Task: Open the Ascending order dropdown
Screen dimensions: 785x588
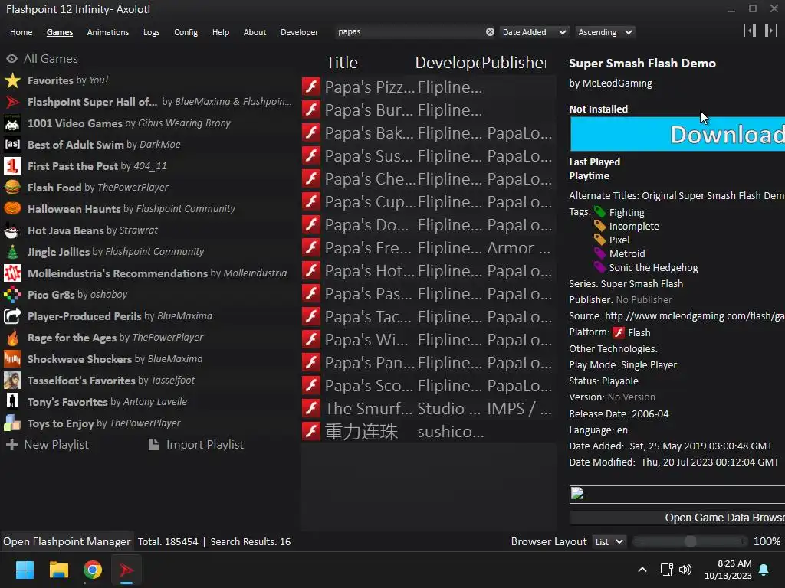Action: click(605, 32)
